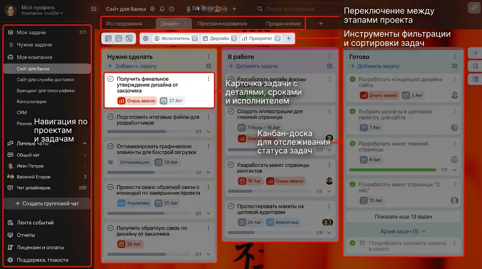Complete Протестировать макеты task checkbox
This screenshot has height=269, width=482.
(231, 206)
